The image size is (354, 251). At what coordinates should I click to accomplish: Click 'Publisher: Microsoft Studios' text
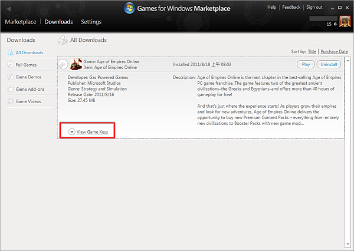[94, 83]
